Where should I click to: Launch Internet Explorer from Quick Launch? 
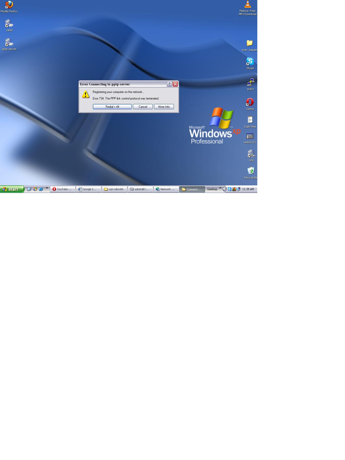[x=41, y=189]
